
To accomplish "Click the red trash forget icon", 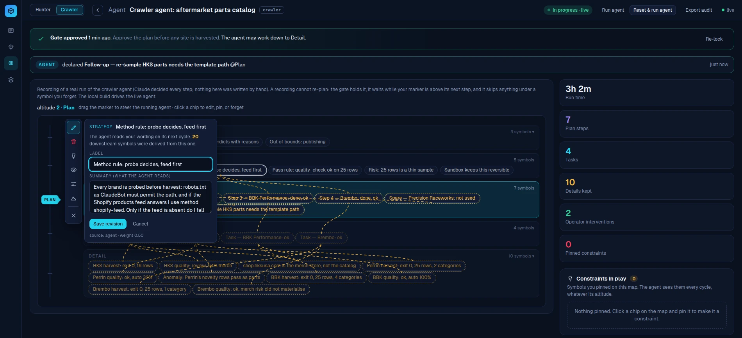I will pyautogui.click(x=73, y=141).
